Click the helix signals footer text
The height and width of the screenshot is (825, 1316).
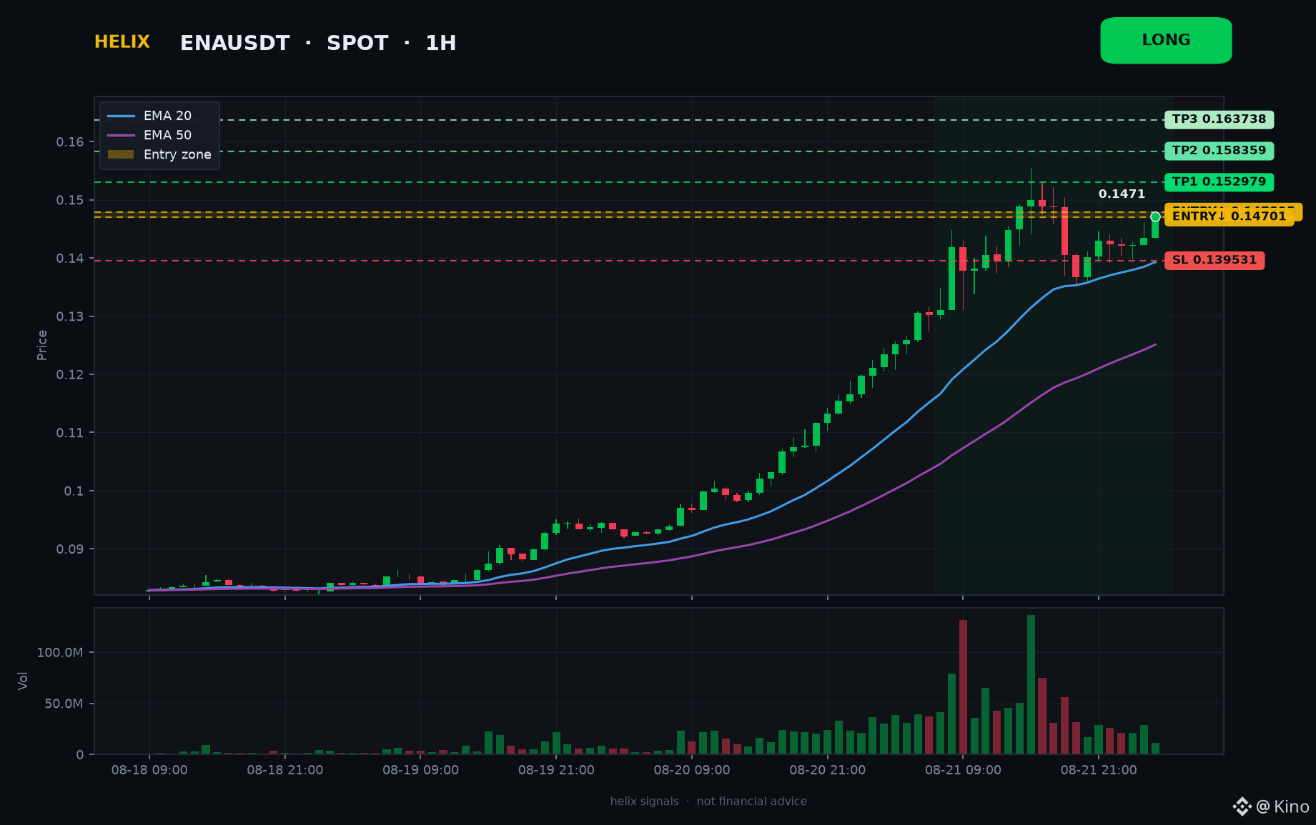click(x=644, y=801)
